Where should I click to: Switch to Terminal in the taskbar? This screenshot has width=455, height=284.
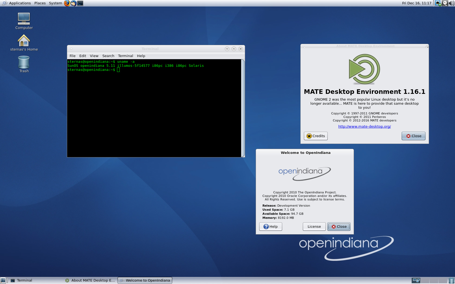(35, 280)
